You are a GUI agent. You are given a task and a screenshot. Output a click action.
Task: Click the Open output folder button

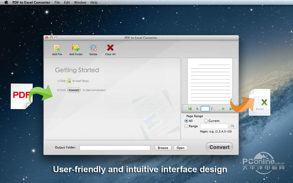(x=180, y=148)
